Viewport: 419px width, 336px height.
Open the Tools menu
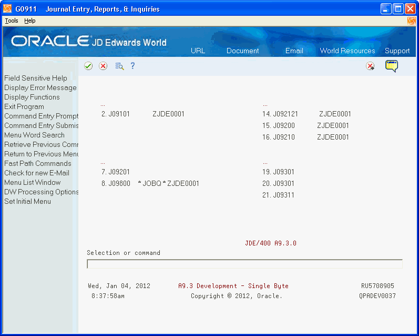pyautogui.click(x=12, y=21)
